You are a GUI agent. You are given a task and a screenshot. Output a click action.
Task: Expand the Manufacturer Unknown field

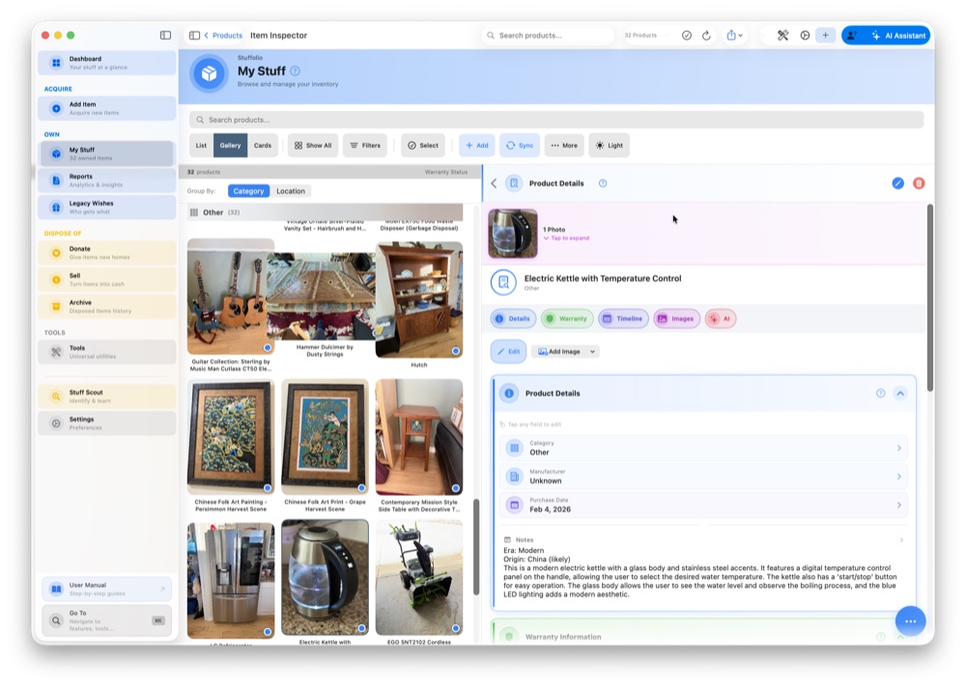pos(898,477)
